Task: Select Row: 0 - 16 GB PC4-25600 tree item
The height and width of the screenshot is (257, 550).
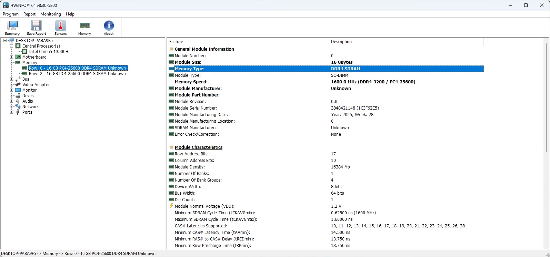Action: pos(78,68)
